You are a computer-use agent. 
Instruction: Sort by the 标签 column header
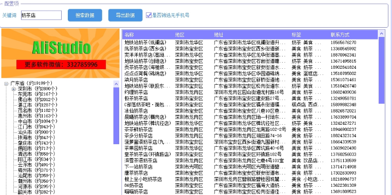(296, 35)
